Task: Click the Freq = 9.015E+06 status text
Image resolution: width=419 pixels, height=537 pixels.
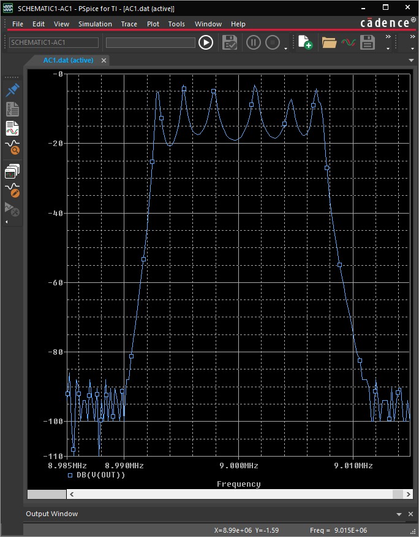Action: pos(338,530)
